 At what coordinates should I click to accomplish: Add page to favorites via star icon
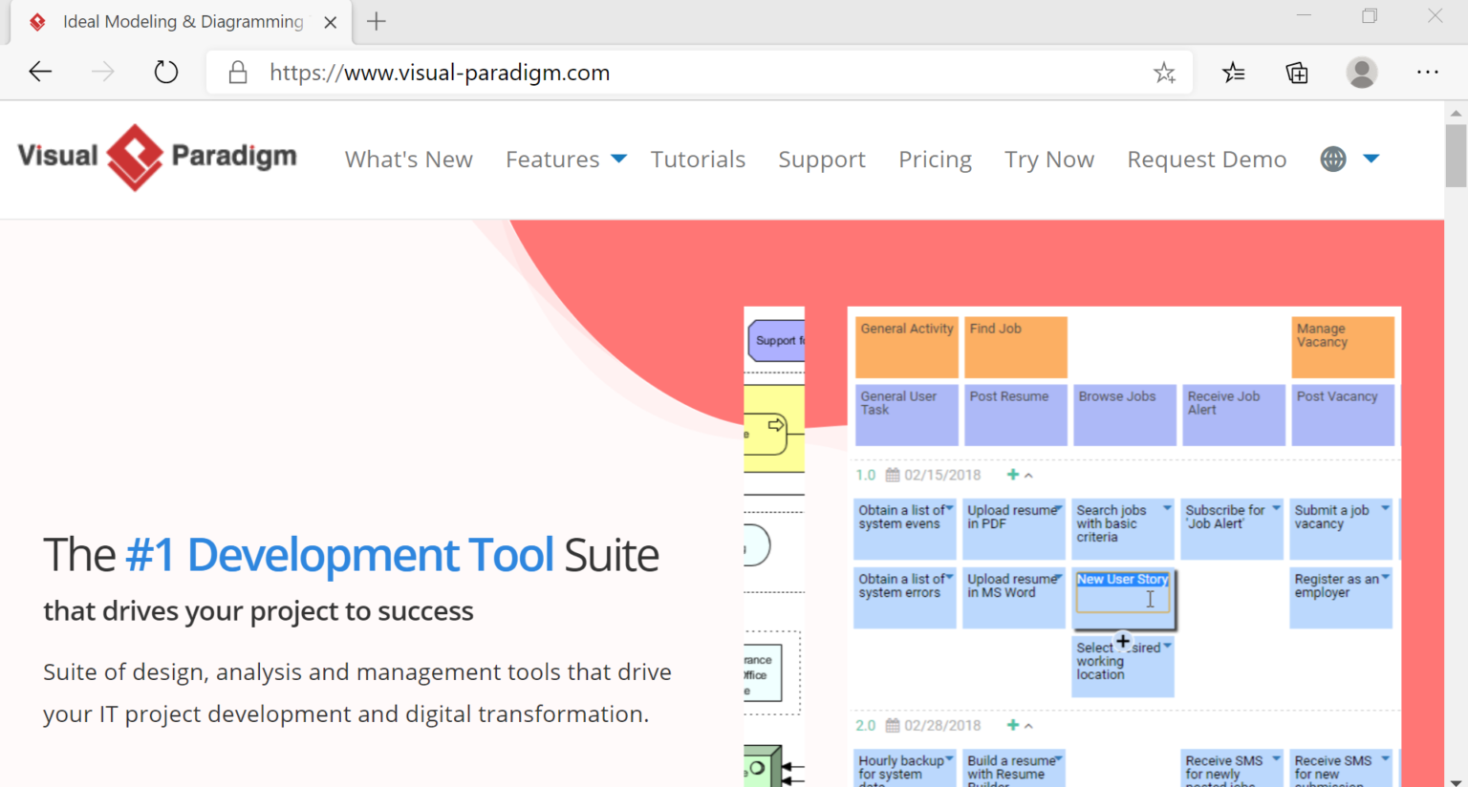pos(1165,72)
